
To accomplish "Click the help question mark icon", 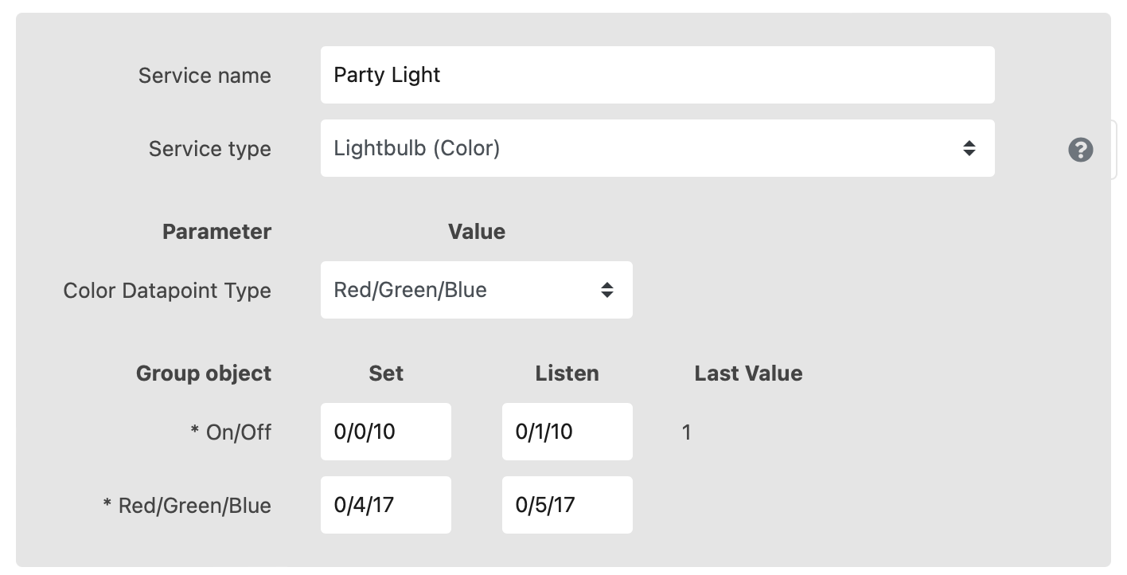I will point(1080,150).
